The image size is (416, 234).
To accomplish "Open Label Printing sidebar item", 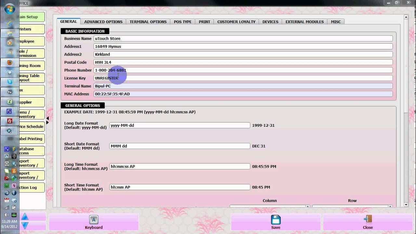I will coord(32,139).
